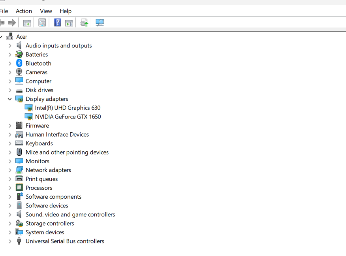Viewport: 346px width, 256px height.
Task: Click the Show/Hide Action Pane toolbar icon
Action: coord(69,23)
